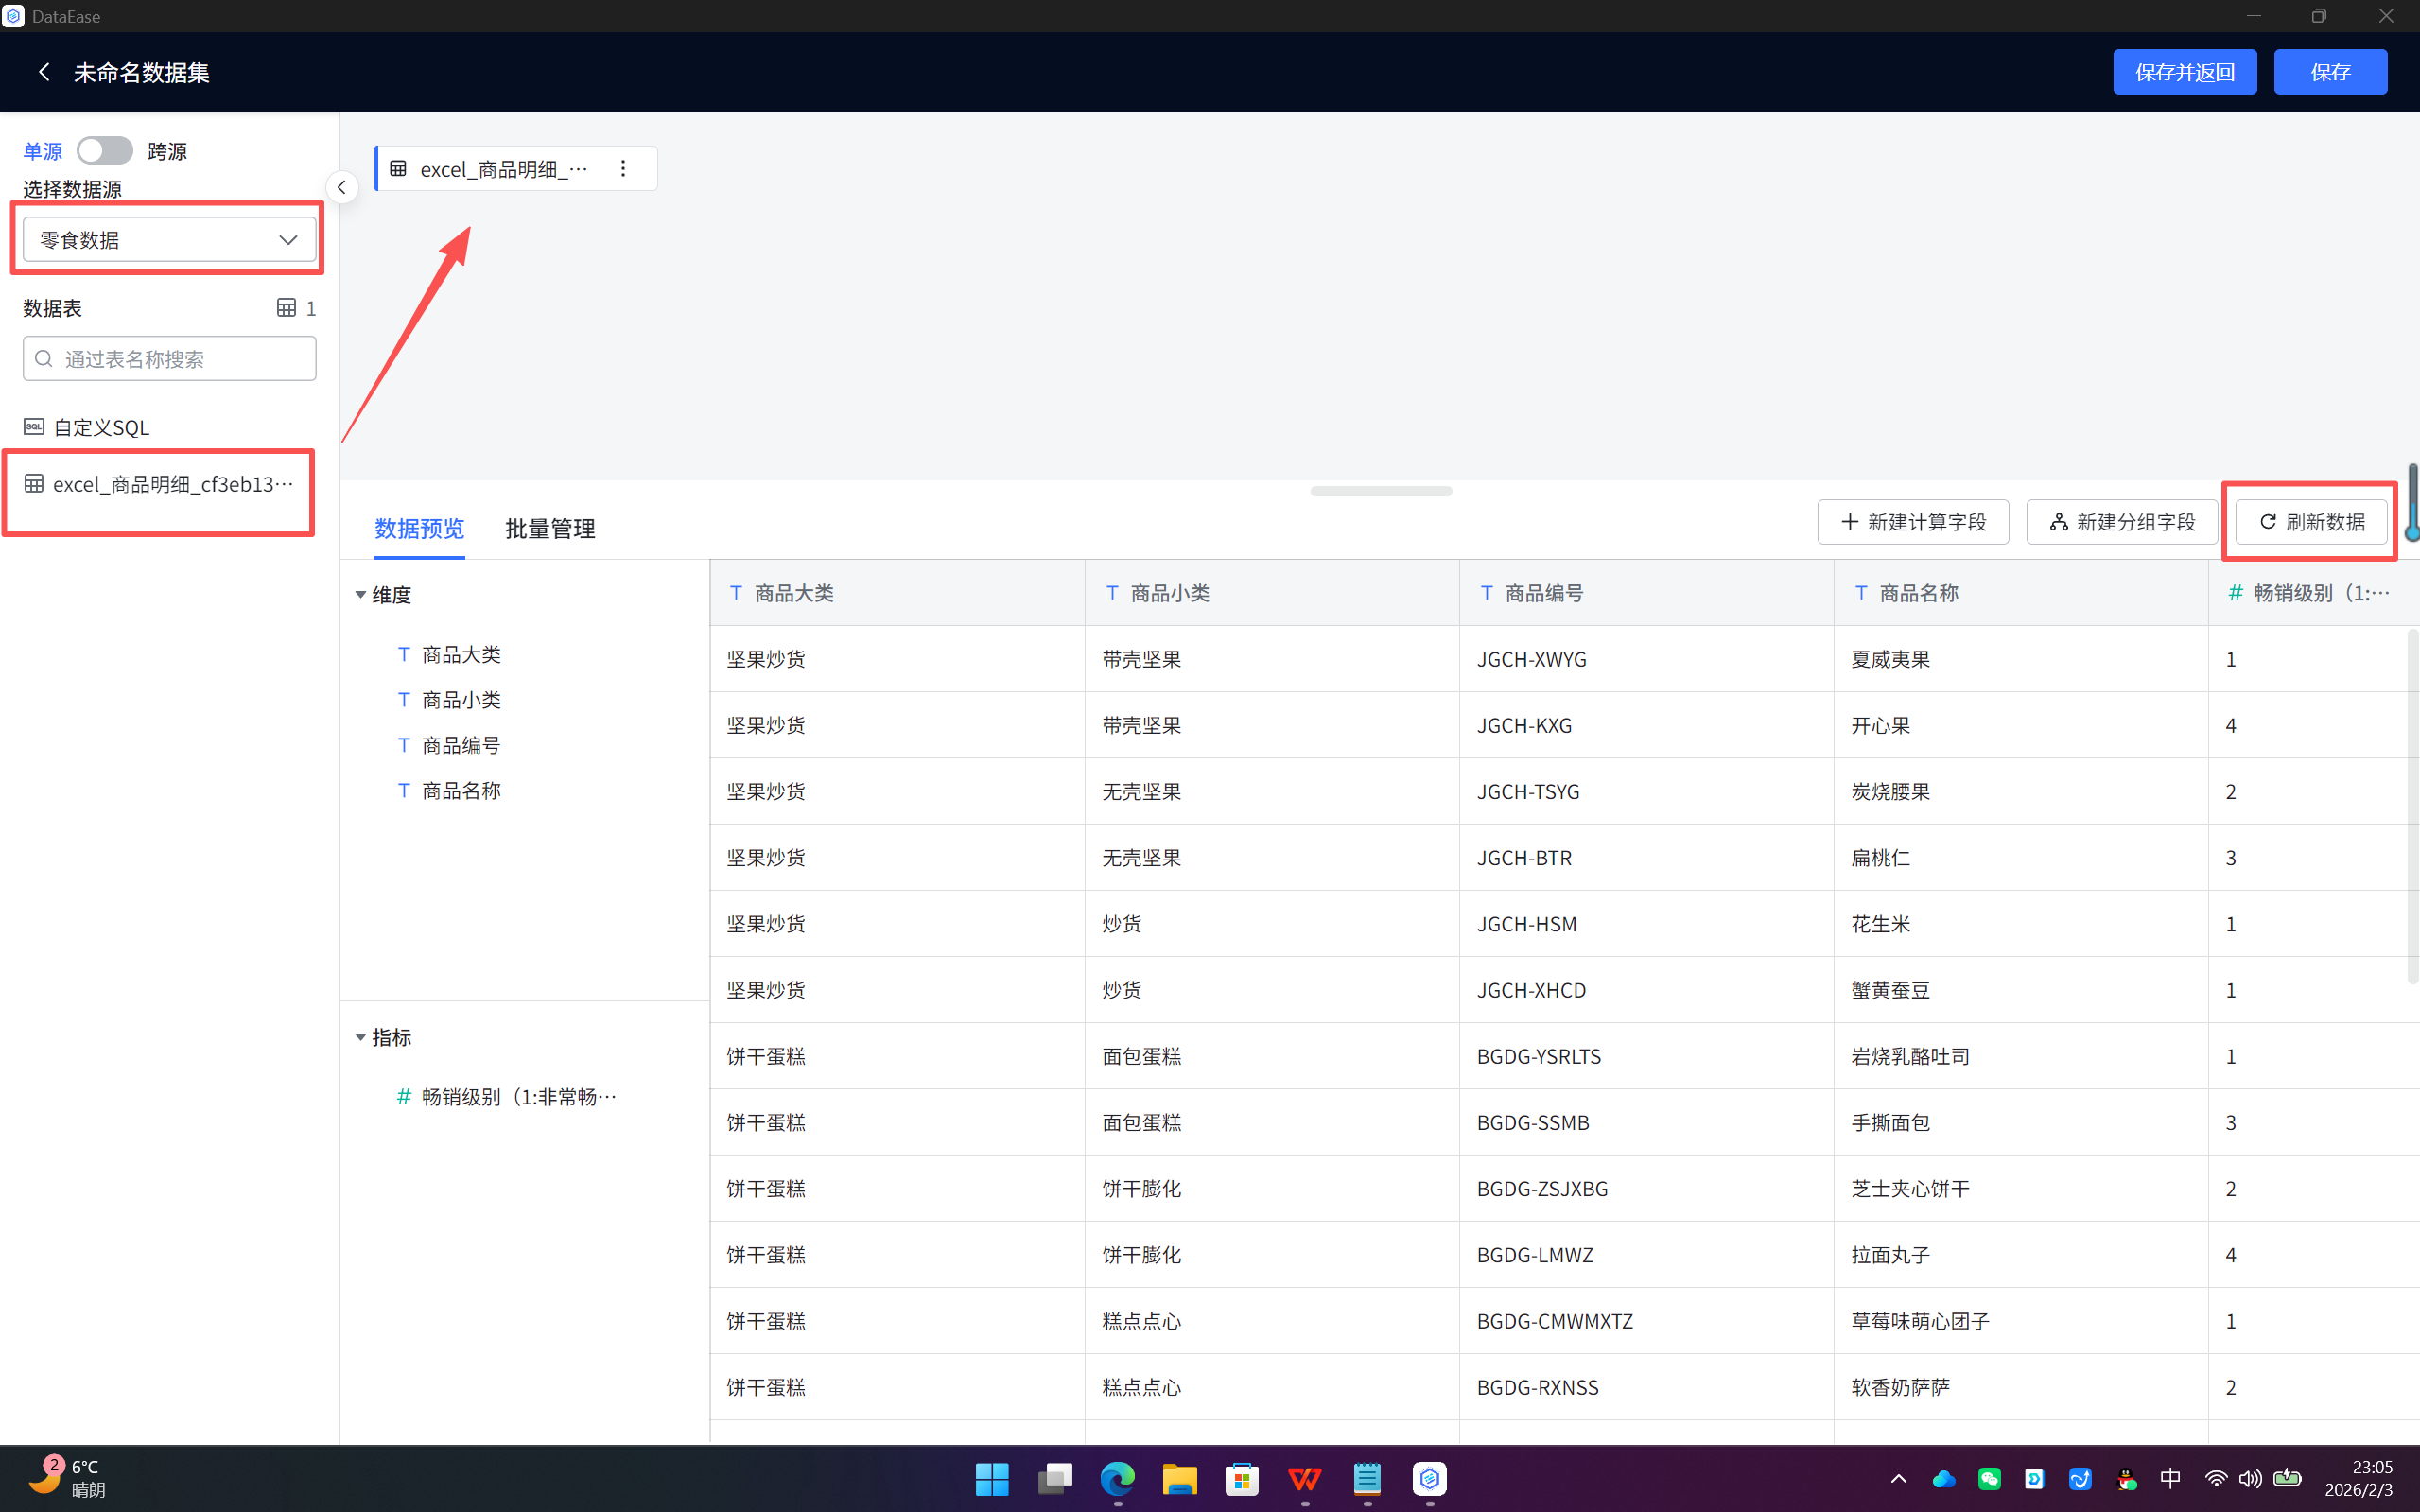Click the 自定义SQL icon entry
Viewport: 2420px width, 1512px height.
(x=34, y=427)
